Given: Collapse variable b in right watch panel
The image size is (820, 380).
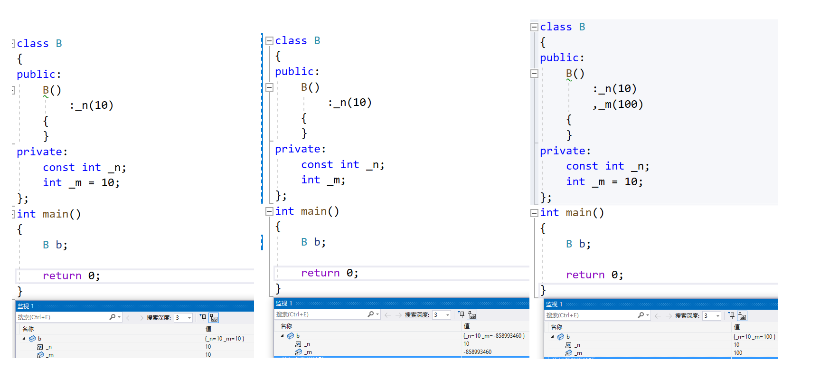Looking at the screenshot, I should 553,337.
